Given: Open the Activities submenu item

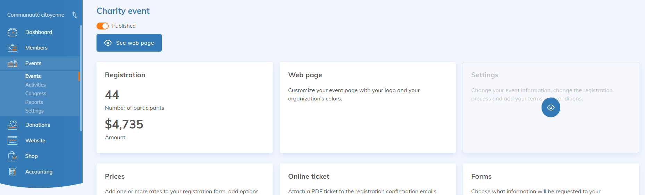Looking at the screenshot, I should coord(35,85).
